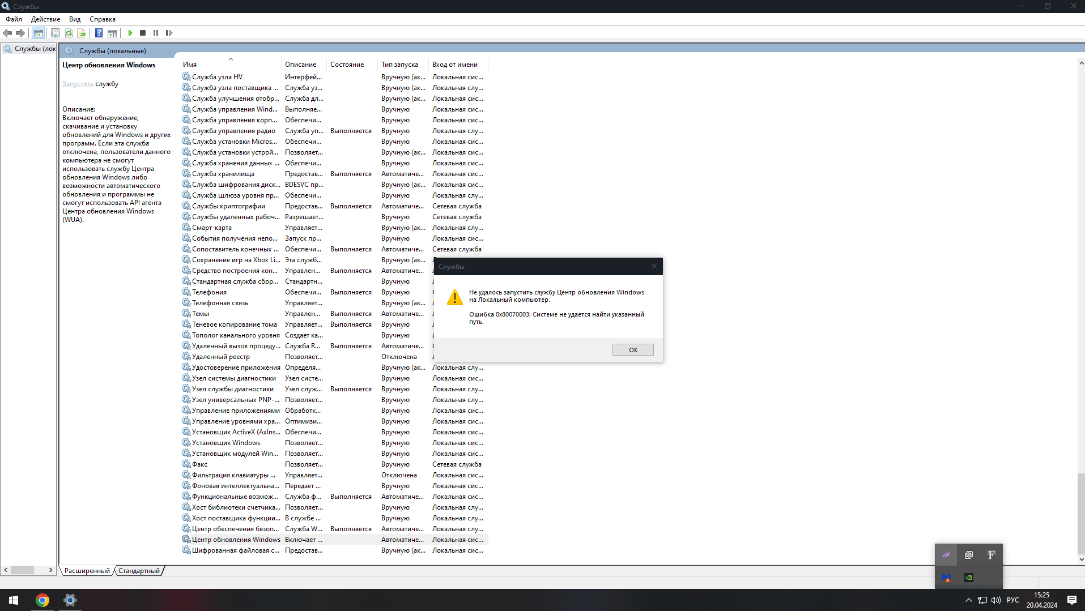Open the volume control tray icon

point(996,600)
